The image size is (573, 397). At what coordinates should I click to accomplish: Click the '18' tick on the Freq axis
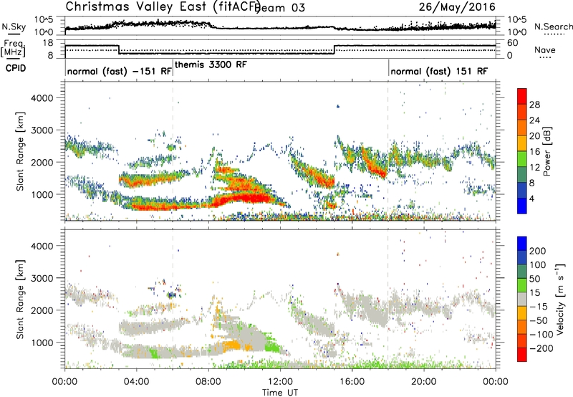pos(48,43)
